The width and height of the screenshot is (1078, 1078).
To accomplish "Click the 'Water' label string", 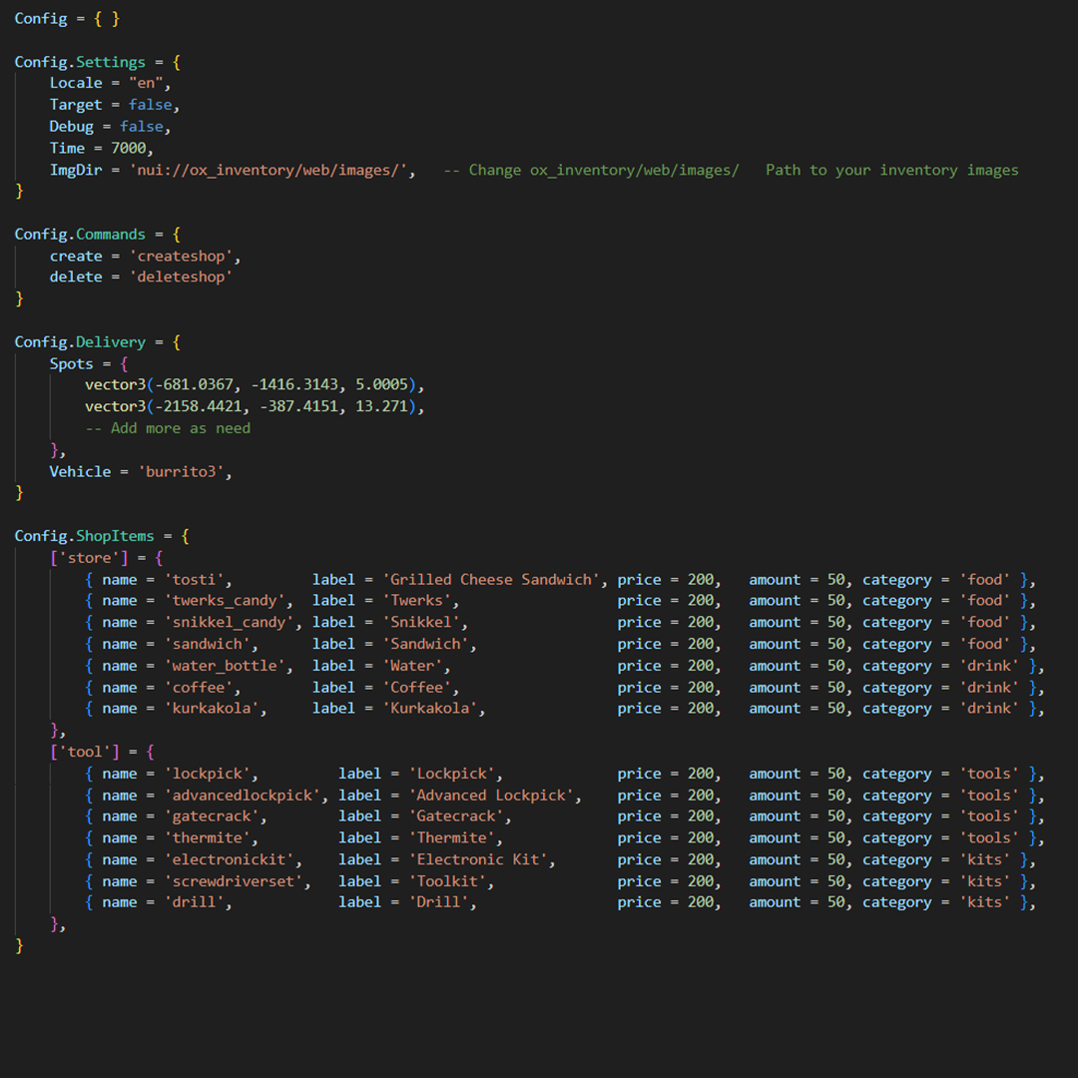I will coord(412,666).
